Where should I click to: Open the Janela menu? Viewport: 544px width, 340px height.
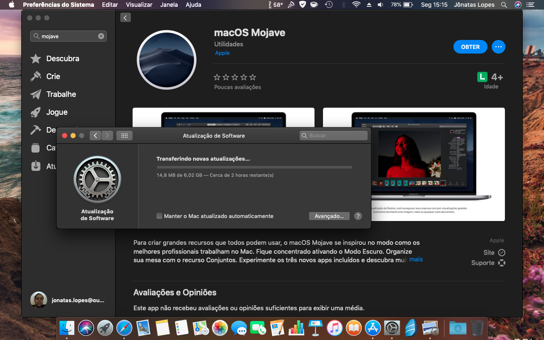(169, 5)
